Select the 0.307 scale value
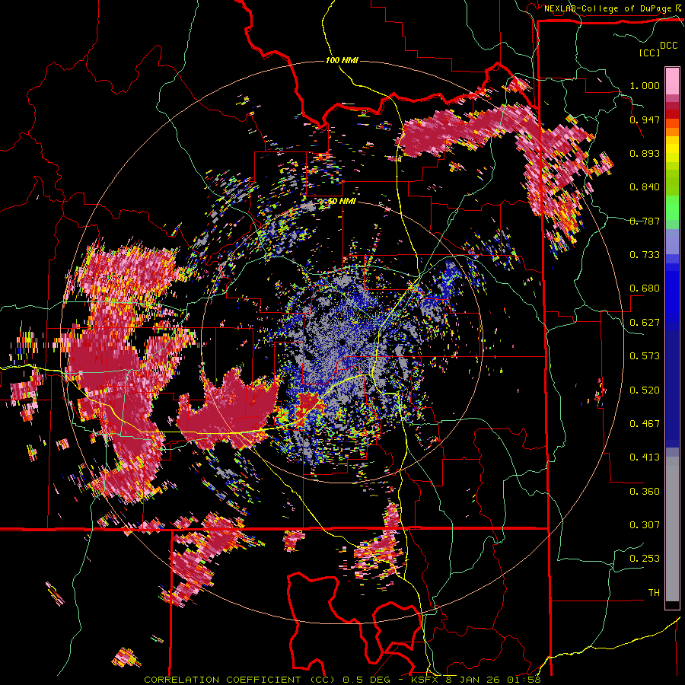 pyautogui.click(x=645, y=525)
